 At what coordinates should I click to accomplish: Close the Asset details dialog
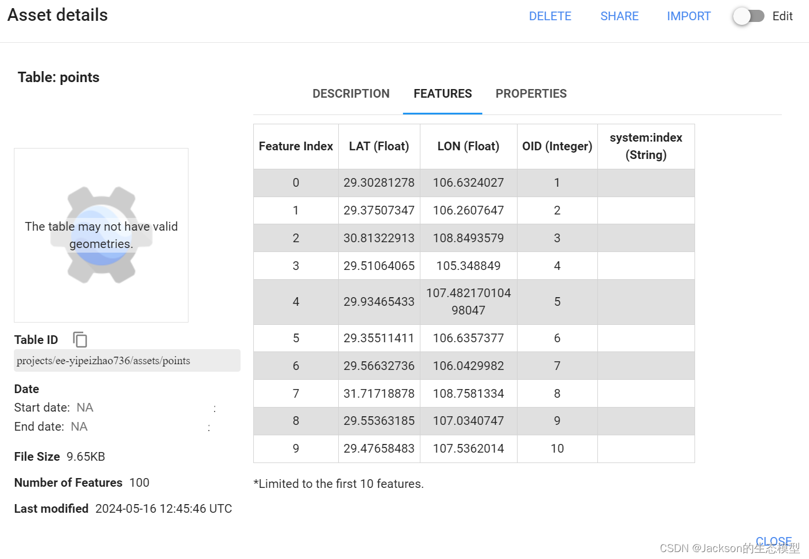pos(773,542)
